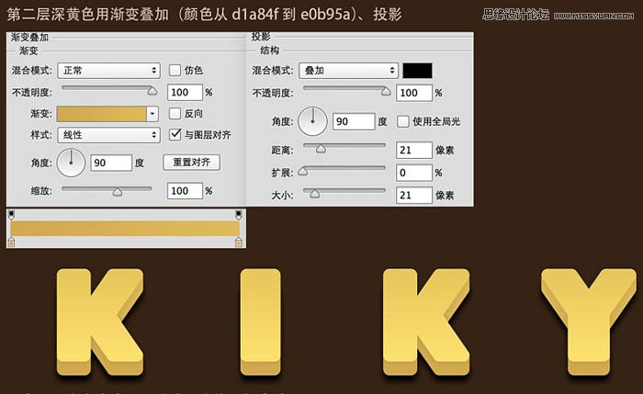Adjust the 大小 size slider handle

(314, 194)
